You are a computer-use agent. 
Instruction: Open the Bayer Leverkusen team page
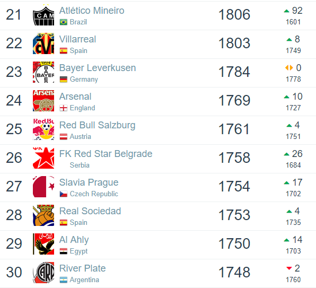coord(98,68)
